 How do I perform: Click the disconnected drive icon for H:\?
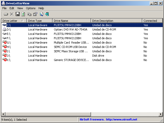pos(4,47)
